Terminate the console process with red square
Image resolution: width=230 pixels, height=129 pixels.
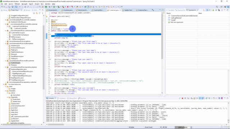183,98
